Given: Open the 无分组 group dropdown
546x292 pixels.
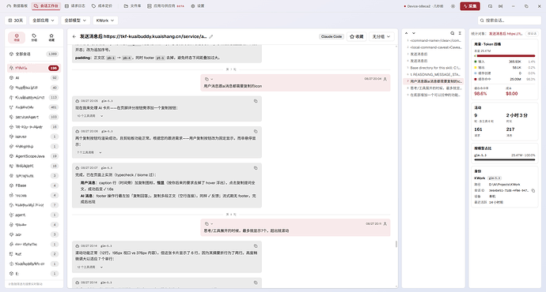Looking at the screenshot, I should tap(381, 36).
